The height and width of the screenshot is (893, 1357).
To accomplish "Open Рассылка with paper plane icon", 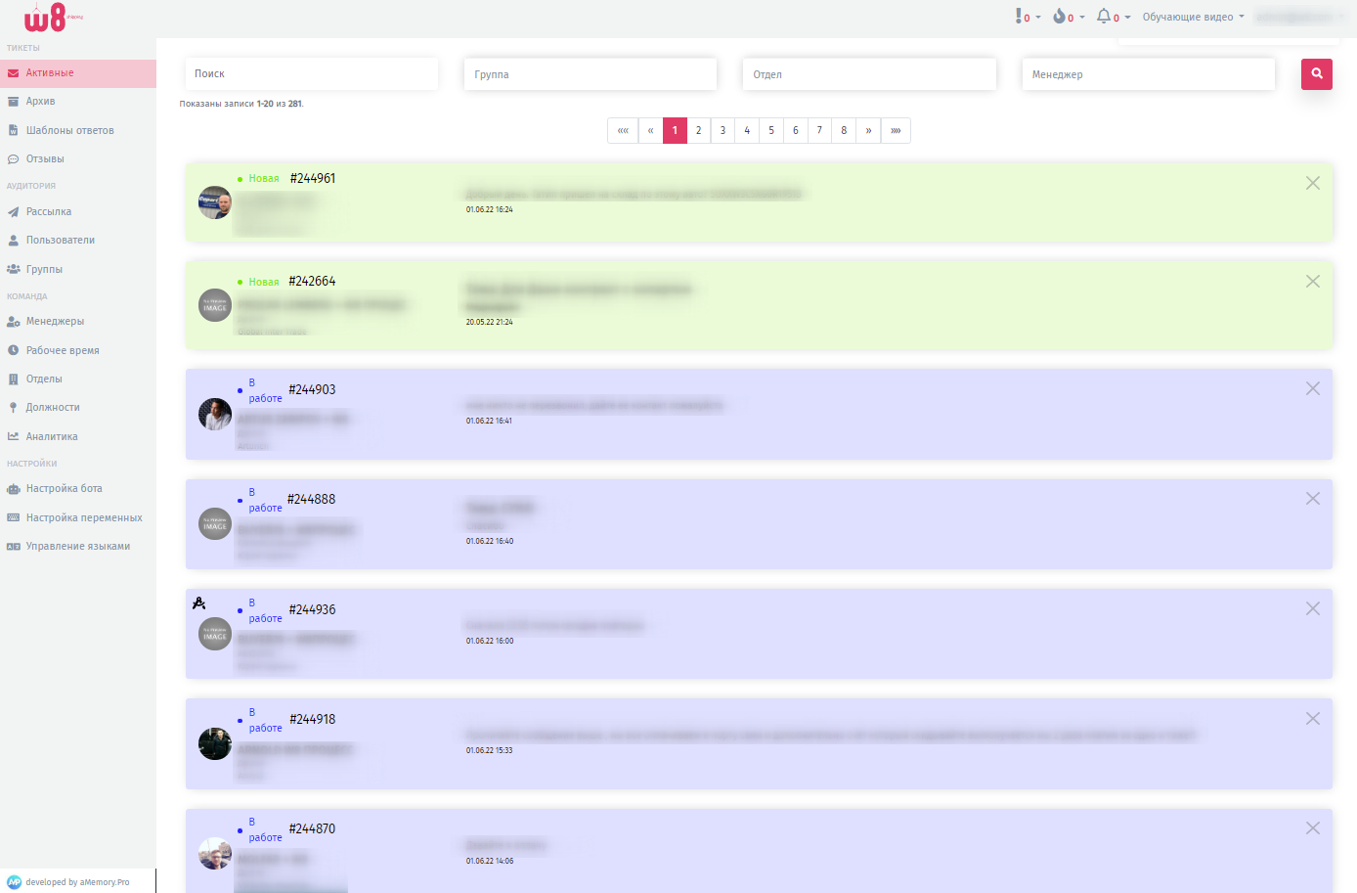I will 78,211.
